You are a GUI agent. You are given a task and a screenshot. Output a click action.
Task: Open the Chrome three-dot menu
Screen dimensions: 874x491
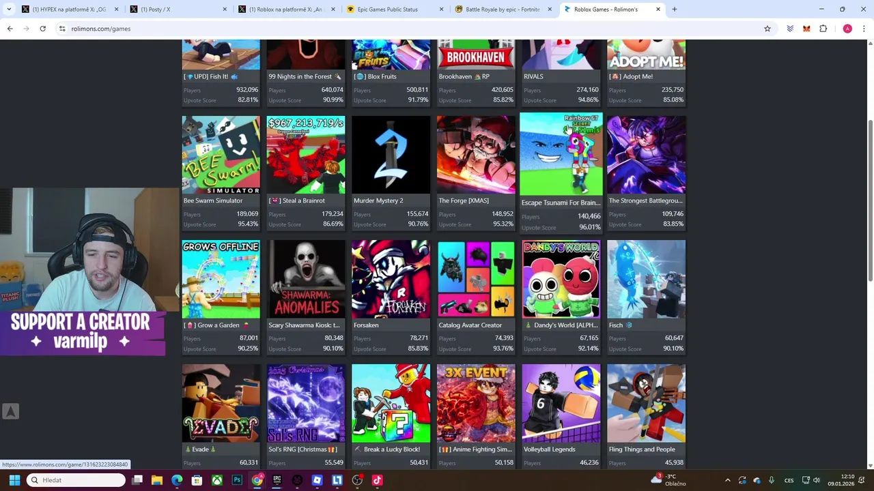pos(864,29)
